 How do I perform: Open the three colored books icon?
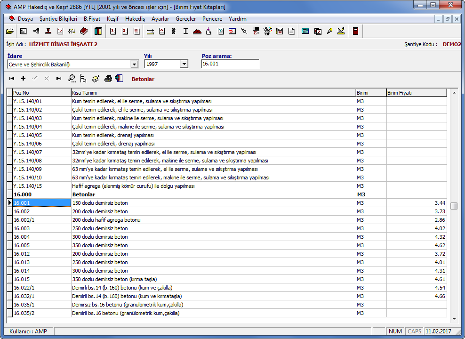98,32
